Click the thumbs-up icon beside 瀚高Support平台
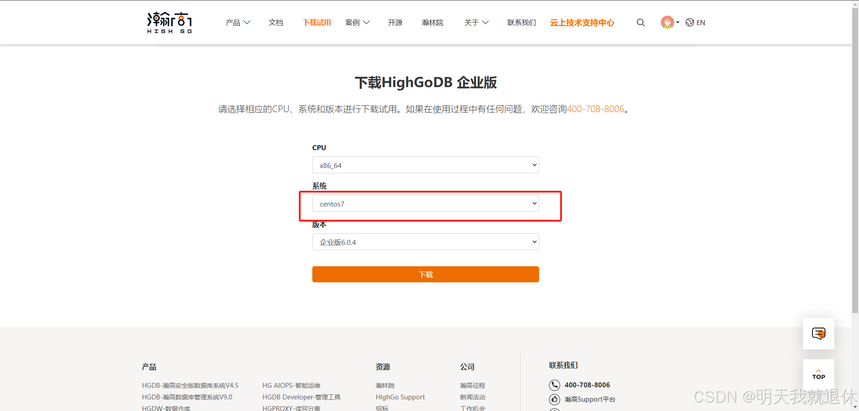 554,399
